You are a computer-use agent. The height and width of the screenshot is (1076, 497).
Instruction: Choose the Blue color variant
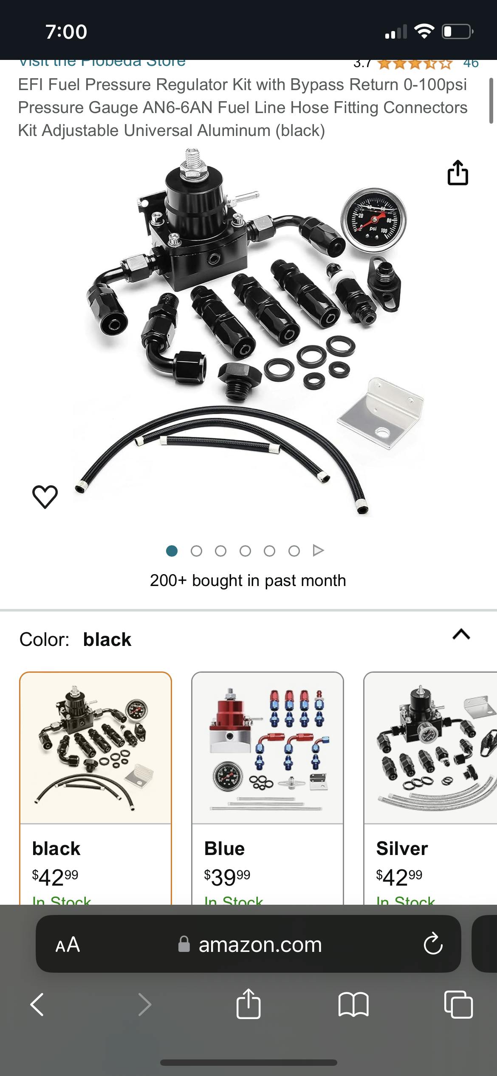coord(268,788)
